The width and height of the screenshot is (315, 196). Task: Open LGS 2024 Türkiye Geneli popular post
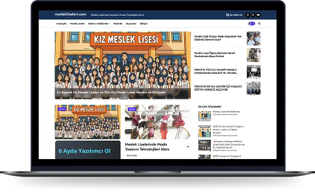pos(229,144)
